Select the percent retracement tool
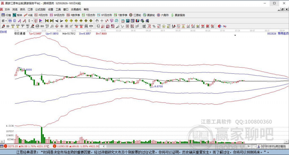This screenshot has height=155, width=289. click(x=154, y=26)
